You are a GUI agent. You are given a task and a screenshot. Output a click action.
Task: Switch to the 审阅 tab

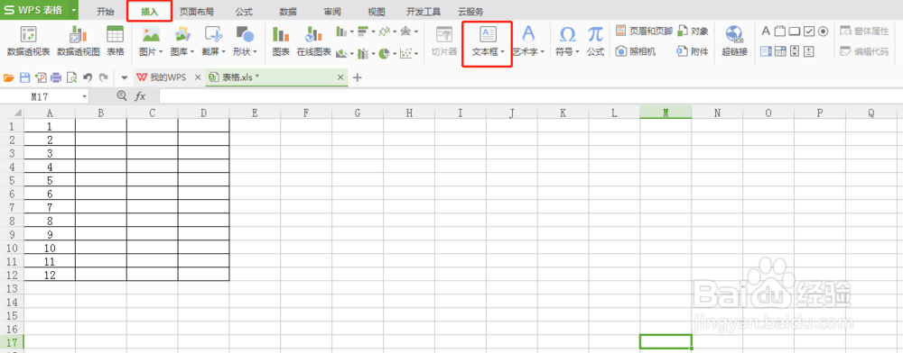(x=332, y=12)
